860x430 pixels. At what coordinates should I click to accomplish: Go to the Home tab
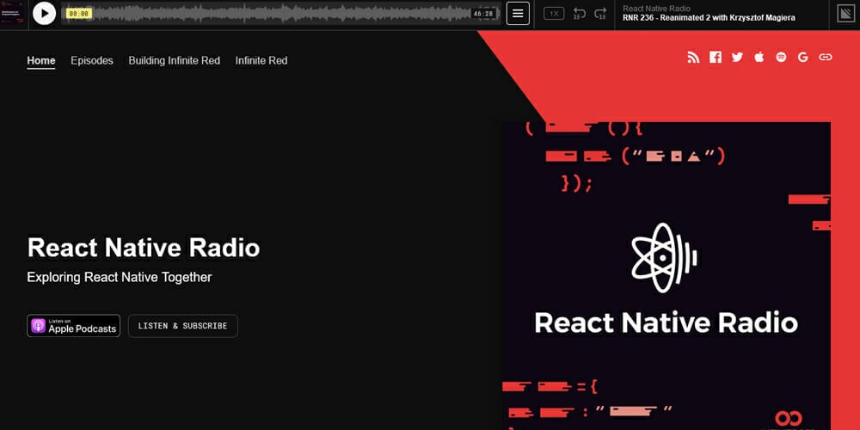[41, 61]
